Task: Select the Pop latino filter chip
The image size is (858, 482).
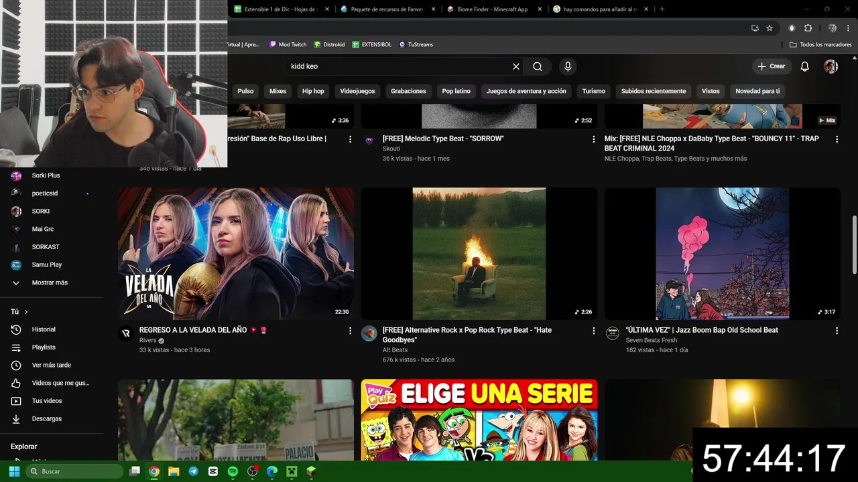Action: pos(456,91)
